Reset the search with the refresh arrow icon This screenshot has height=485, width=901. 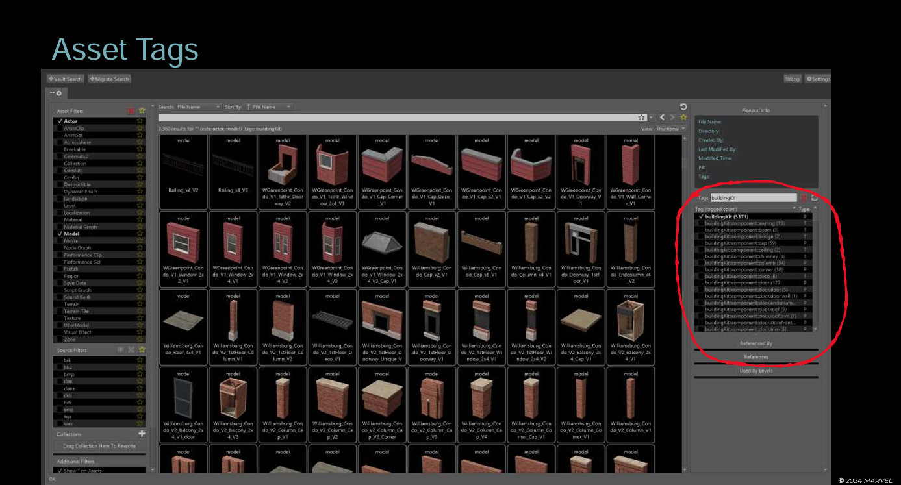coord(683,106)
